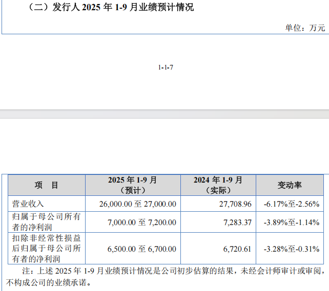Select the 单位：万元 unit label
Image resolution: width=329 pixels, height=291 pixels.
tap(305, 28)
